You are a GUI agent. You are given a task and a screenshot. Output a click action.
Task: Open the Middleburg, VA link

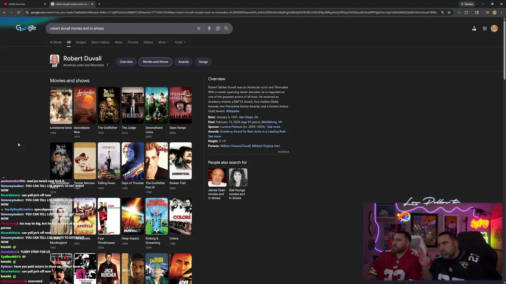[x=272, y=122]
